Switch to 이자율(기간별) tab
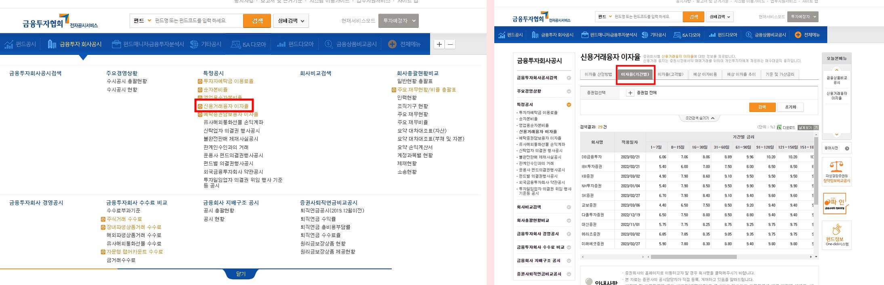This screenshot has height=285, width=884. click(635, 75)
